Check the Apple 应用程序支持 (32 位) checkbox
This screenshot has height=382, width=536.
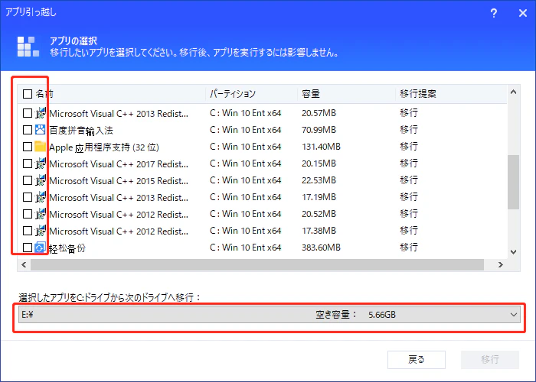tap(28, 147)
